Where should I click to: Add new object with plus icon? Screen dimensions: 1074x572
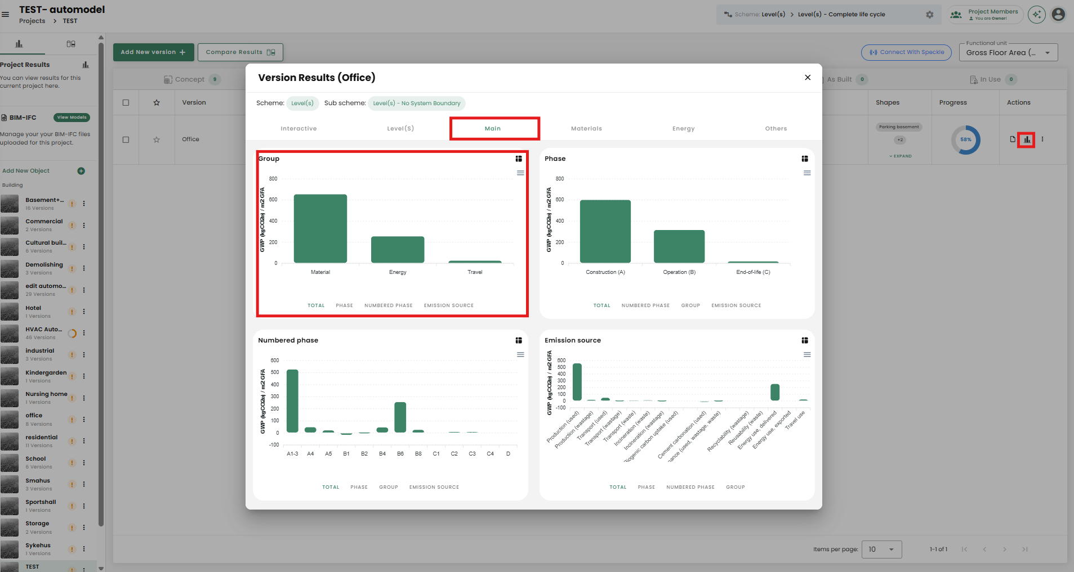(81, 171)
